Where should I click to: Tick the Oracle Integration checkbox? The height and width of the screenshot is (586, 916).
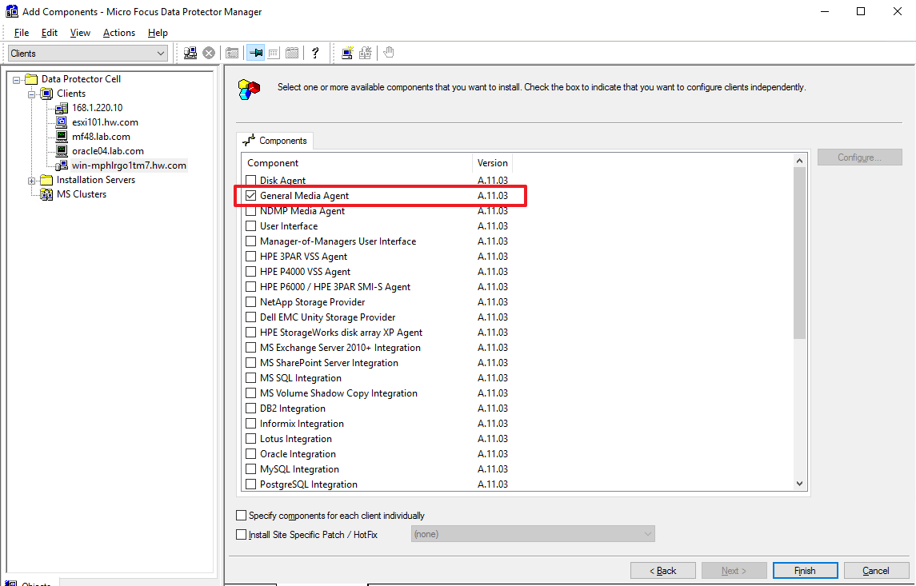click(251, 453)
